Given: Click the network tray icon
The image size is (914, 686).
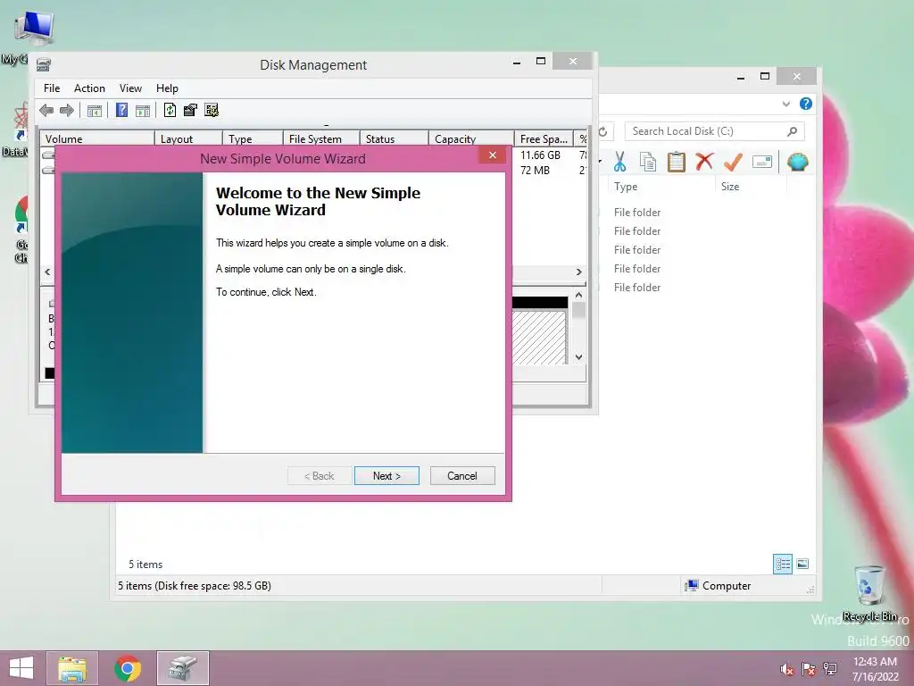Looking at the screenshot, I should point(830,669).
